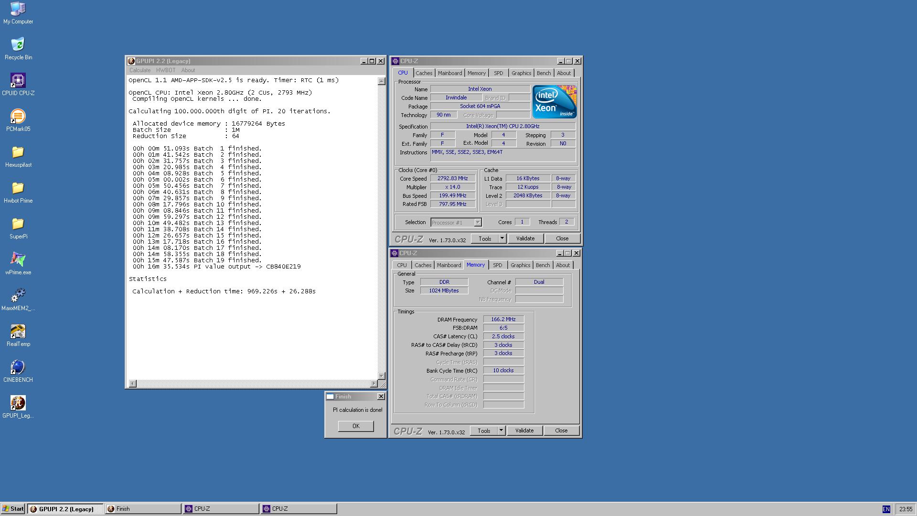Open the Calculate menu in GPUPI

(x=140, y=70)
